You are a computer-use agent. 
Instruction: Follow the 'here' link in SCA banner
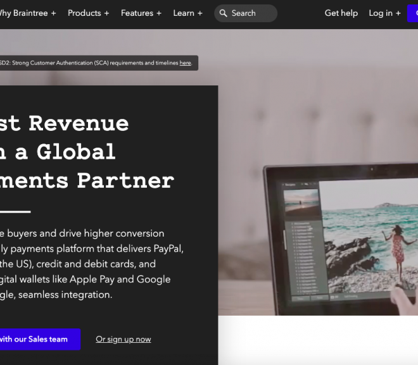185,63
